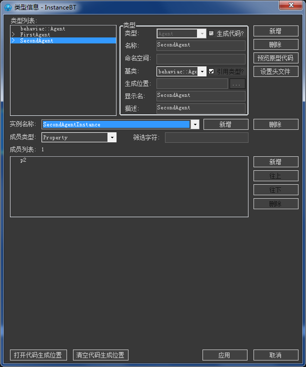The image size is (306, 367).
Task: Click 应用 to apply changes
Action: (x=224, y=355)
